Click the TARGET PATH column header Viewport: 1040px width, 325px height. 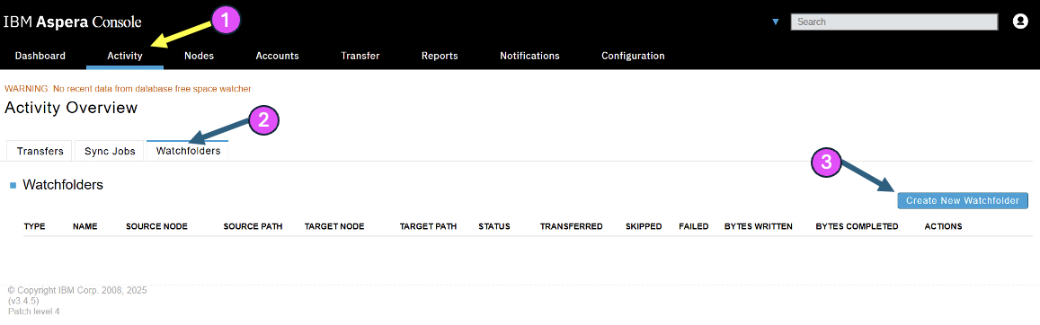428,226
